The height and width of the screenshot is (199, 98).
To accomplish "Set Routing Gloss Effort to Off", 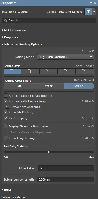I will pos(19,86).
